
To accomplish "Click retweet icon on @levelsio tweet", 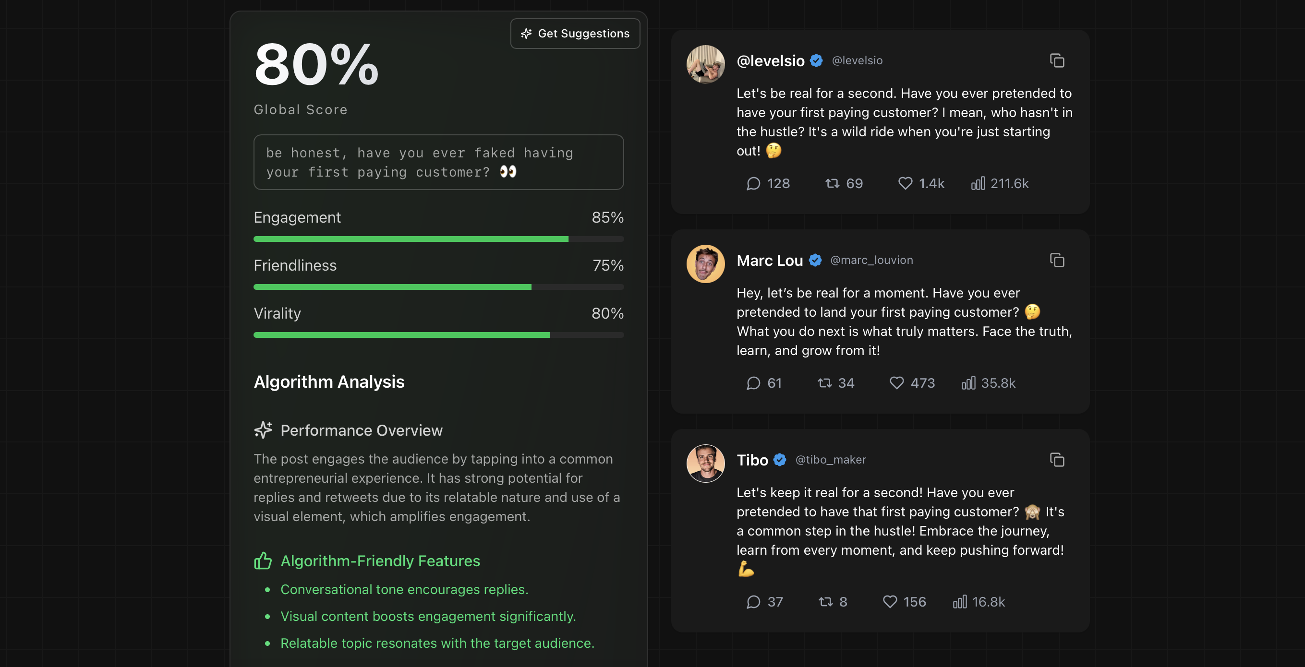I will 833,183.
